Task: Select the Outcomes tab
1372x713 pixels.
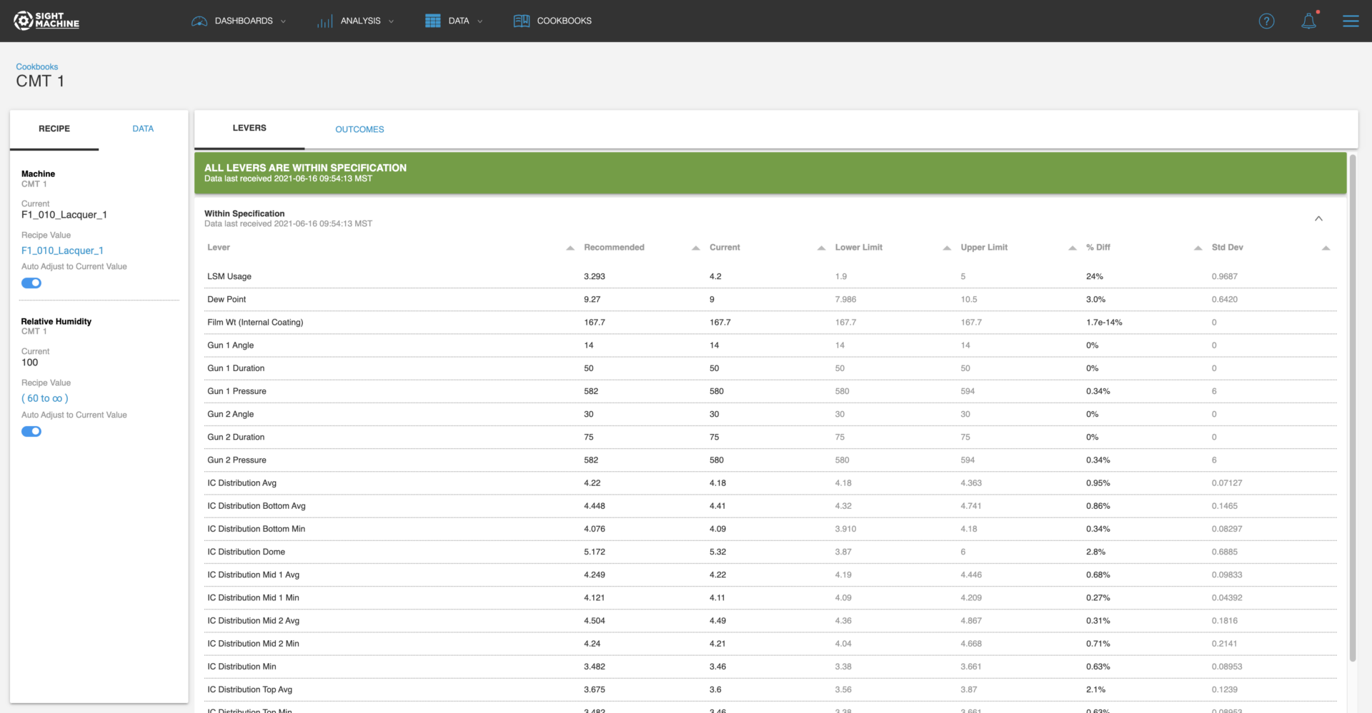Action: pos(359,129)
